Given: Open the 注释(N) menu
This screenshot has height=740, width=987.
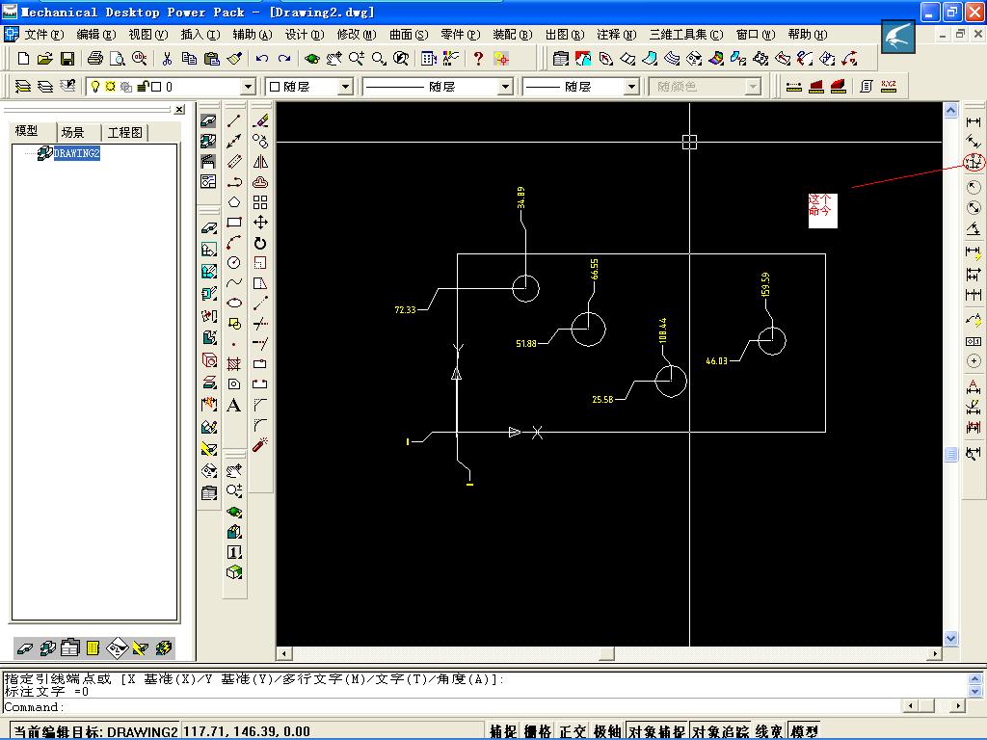Looking at the screenshot, I should [x=616, y=35].
